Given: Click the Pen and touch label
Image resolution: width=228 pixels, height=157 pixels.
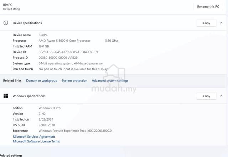Looking at the screenshot, I should [23, 69].
